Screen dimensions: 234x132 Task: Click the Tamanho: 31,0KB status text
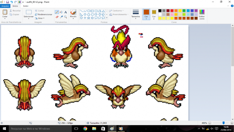(98, 123)
